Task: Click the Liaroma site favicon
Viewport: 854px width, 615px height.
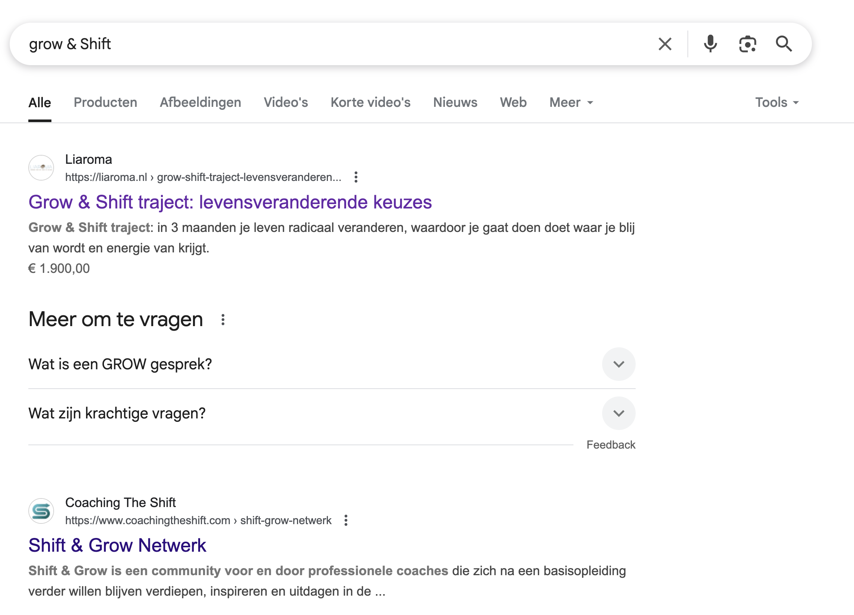Action: click(41, 168)
